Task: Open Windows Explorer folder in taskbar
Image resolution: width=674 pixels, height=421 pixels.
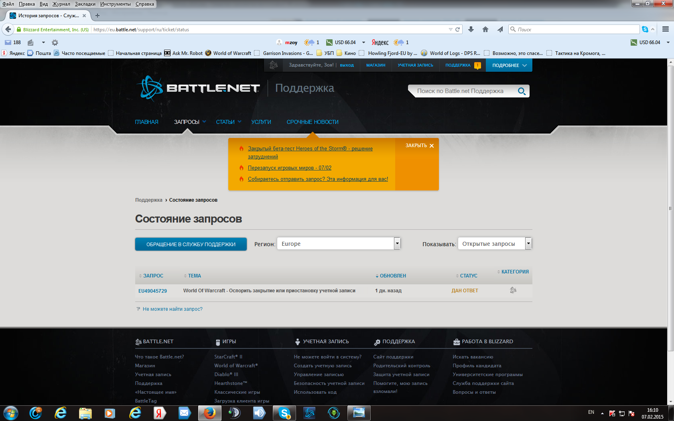Action: coord(85,413)
